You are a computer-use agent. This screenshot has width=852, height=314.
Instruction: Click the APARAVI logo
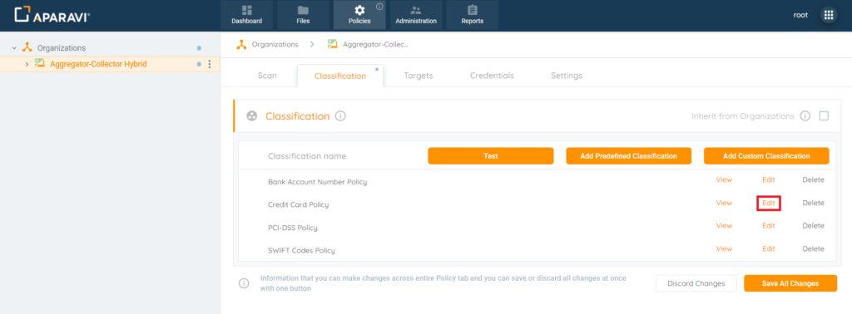tap(52, 15)
